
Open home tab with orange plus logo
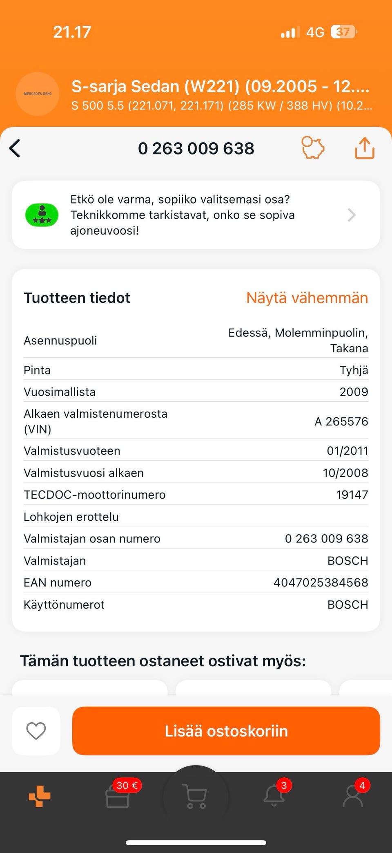[x=40, y=796]
